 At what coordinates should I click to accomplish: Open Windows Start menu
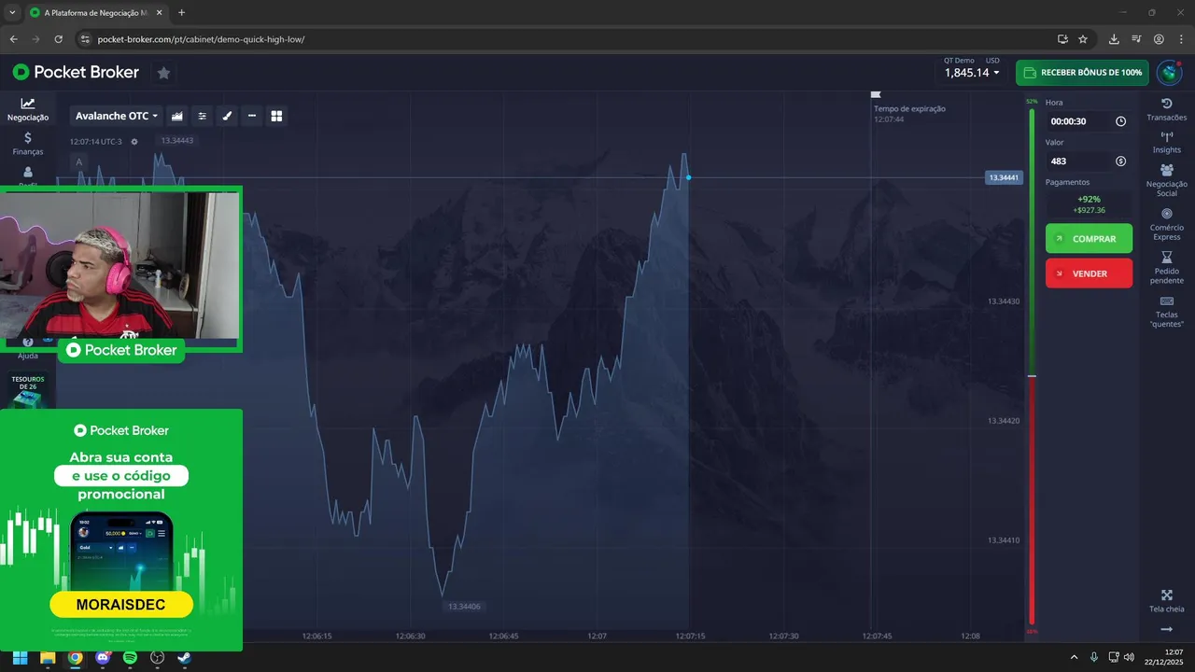(20, 657)
